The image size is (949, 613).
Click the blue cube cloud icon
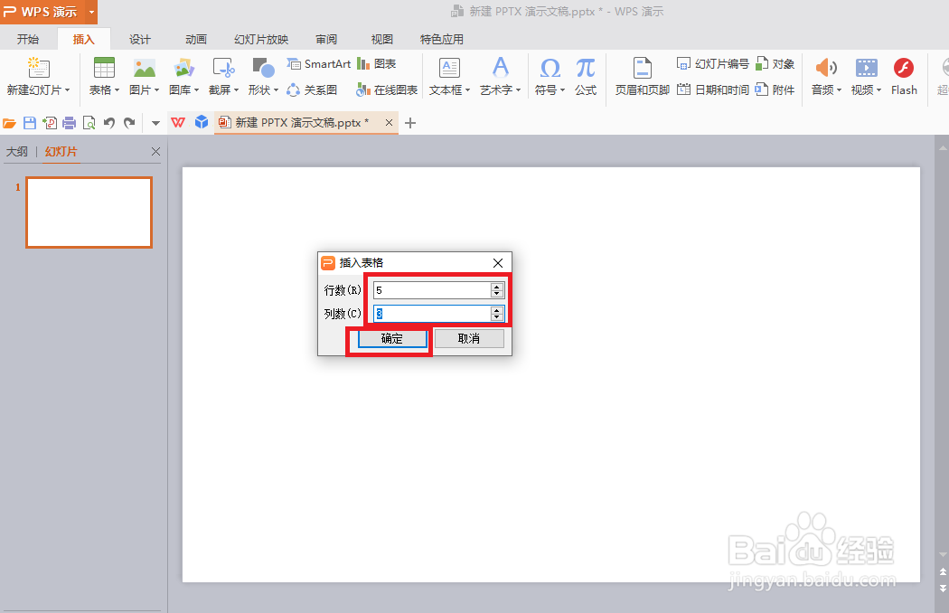coord(202,122)
